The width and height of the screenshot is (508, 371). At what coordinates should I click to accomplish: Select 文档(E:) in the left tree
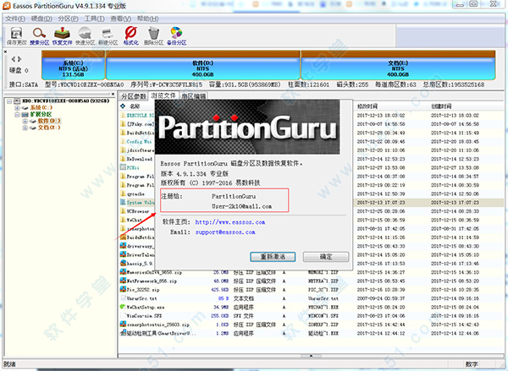49,128
